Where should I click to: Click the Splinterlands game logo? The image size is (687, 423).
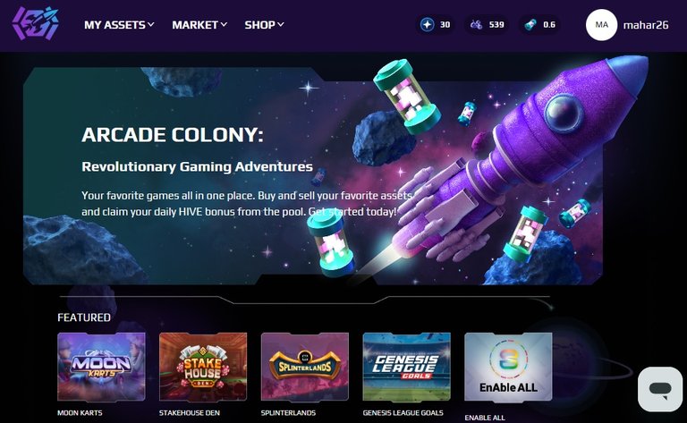(305, 367)
